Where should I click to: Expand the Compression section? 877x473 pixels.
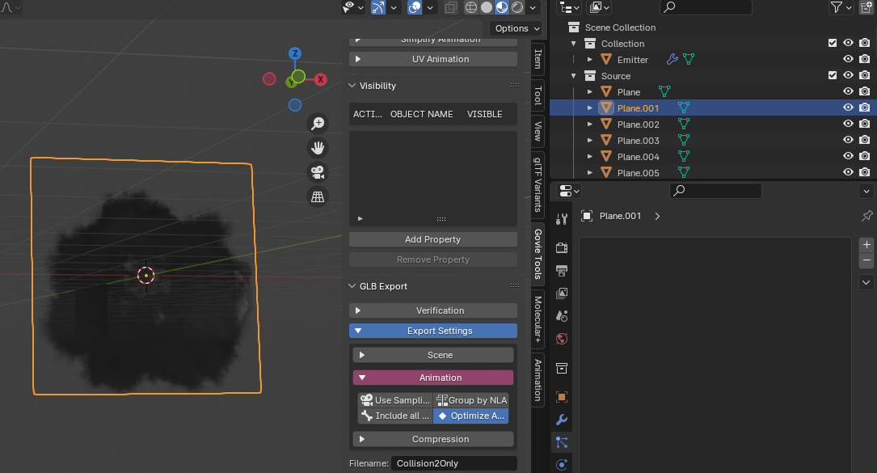(x=433, y=439)
